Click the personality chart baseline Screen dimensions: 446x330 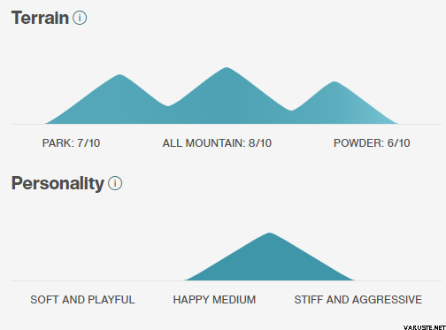click(x=227, y=280)
